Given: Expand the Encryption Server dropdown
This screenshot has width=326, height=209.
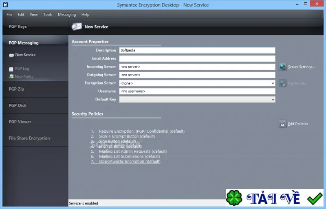Looking at the screenshot, I should 273,83.
